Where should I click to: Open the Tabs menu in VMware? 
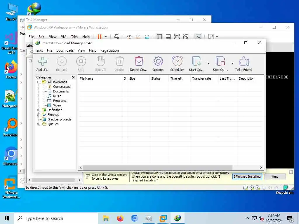point(74,37)
